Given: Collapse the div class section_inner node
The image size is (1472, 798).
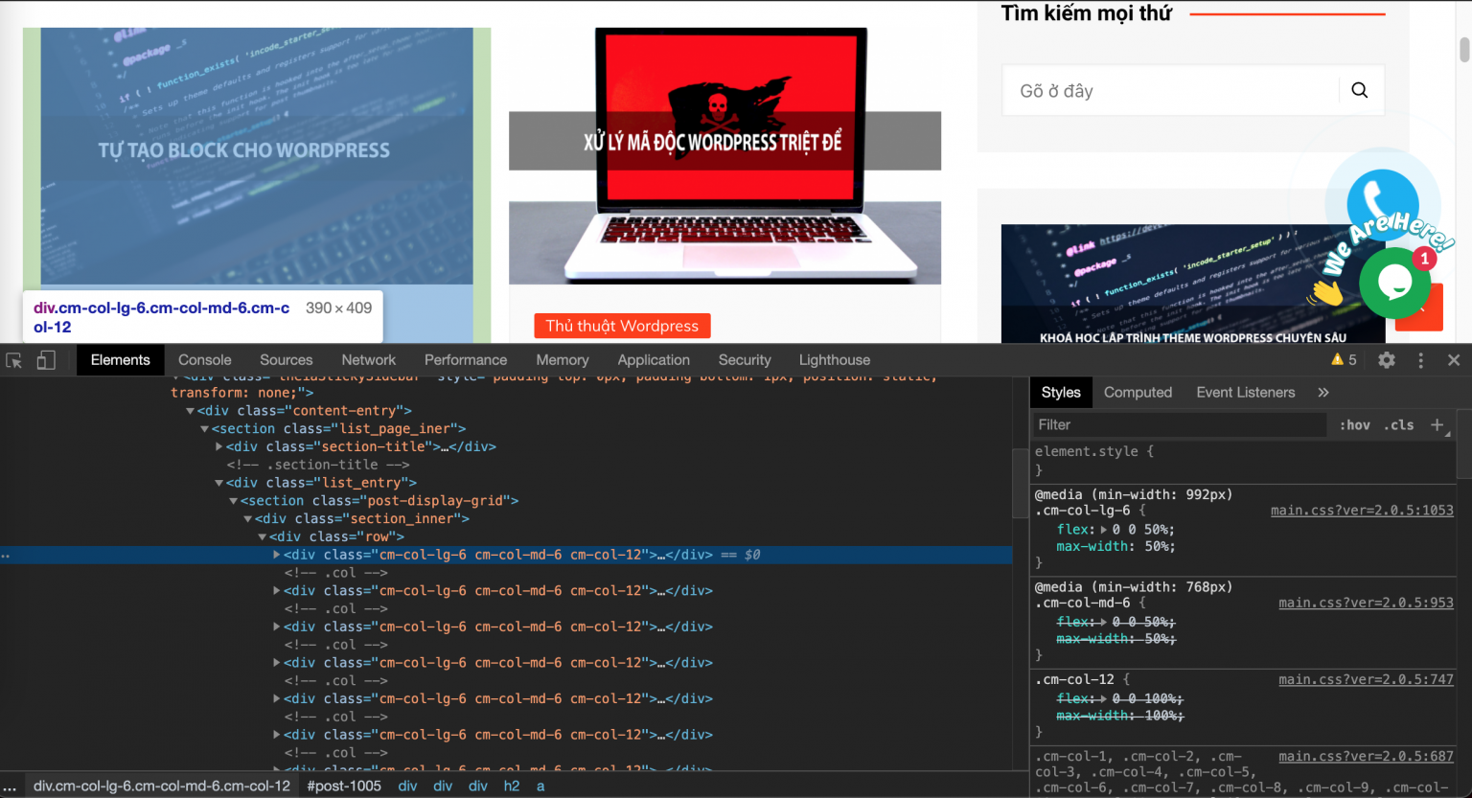Looking at the screenshot, I should (x=247, y=519).
